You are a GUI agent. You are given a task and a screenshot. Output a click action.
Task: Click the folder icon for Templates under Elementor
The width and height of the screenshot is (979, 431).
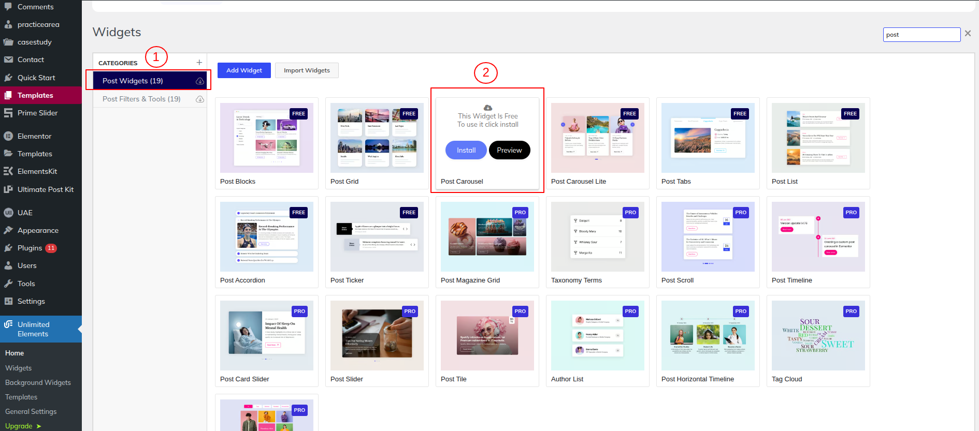point(8,154)
